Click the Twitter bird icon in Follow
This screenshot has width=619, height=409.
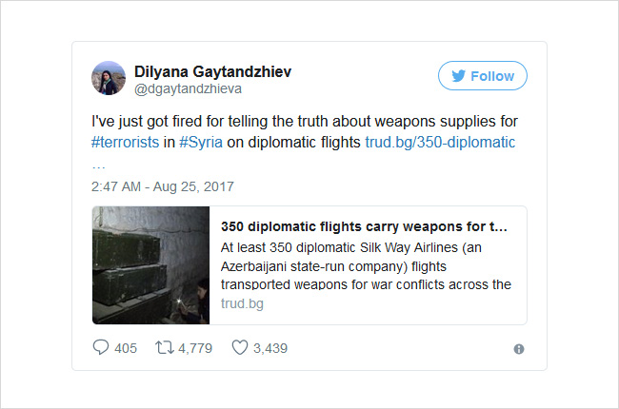pos(458,76)
